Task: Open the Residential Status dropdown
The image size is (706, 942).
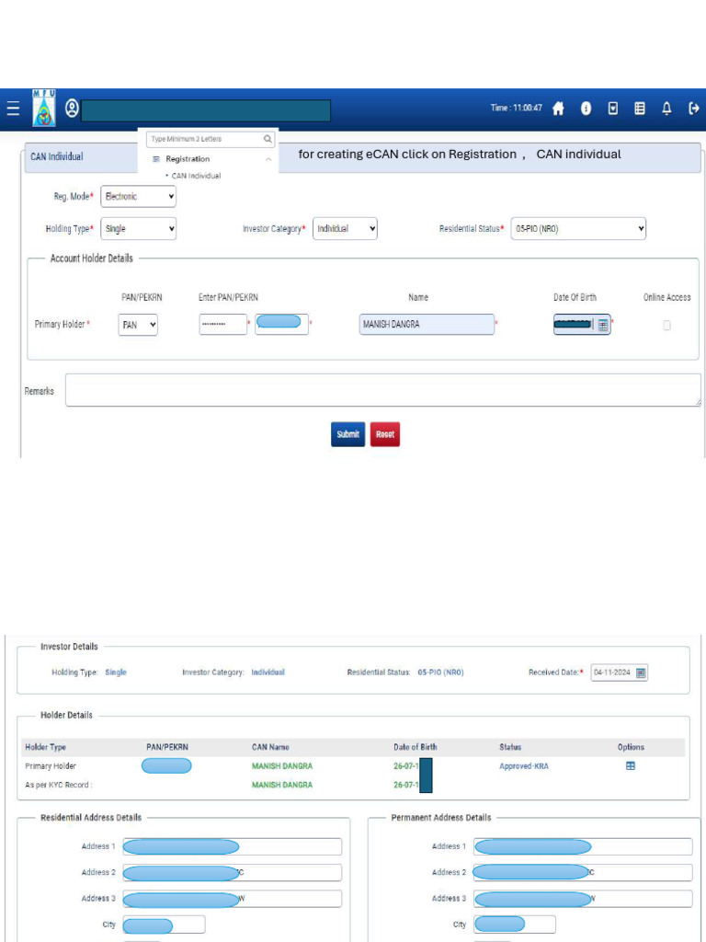Action: (578, 229)
